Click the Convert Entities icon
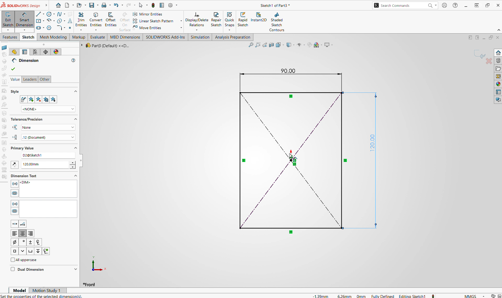Image resolution: width=502 pixels, height=298 pixels. pyautogui.click(x=96, y=19)
